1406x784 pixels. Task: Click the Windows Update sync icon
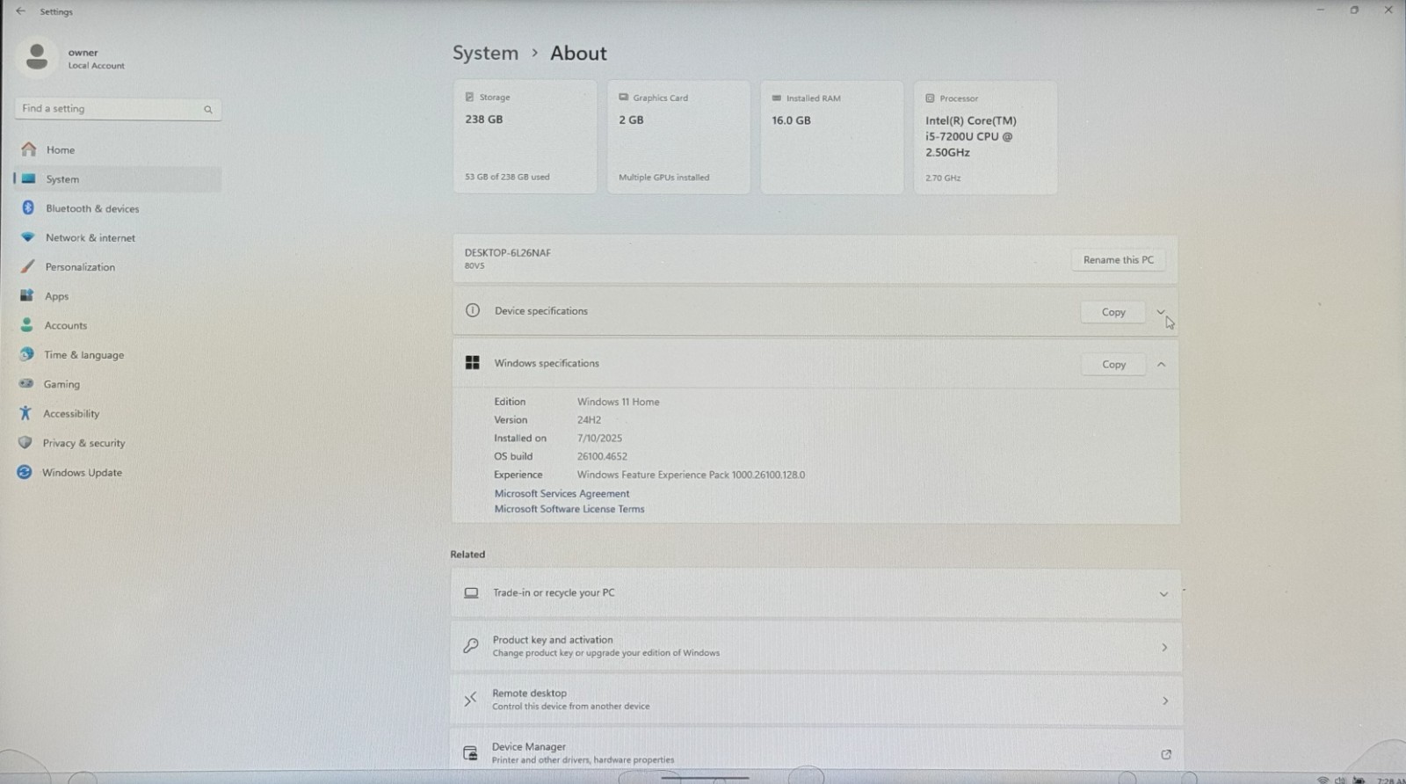[x=25, y=472]
